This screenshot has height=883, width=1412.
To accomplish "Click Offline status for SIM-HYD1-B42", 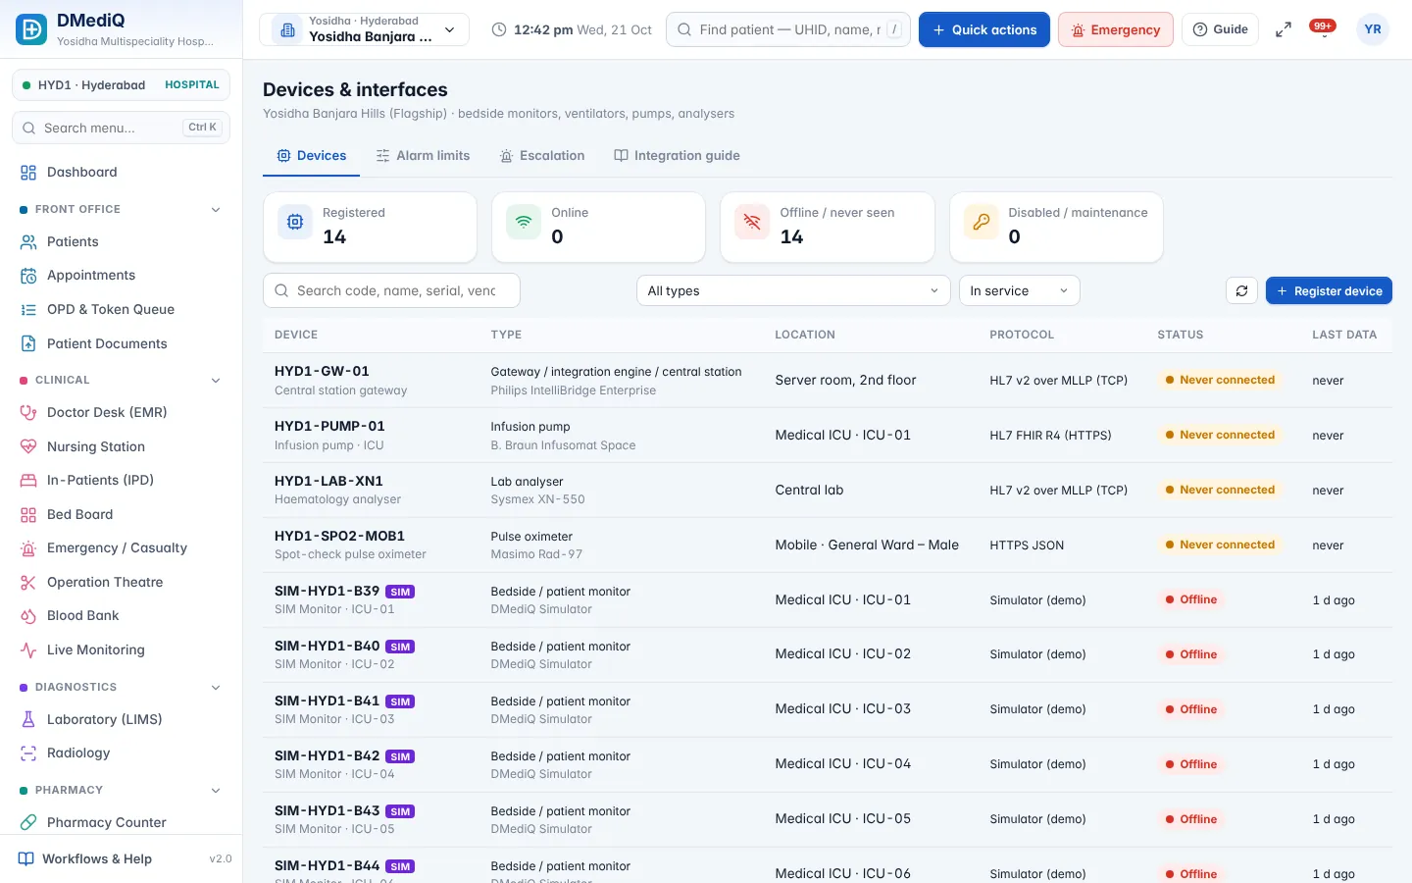I will click(x=1191, y=764).
